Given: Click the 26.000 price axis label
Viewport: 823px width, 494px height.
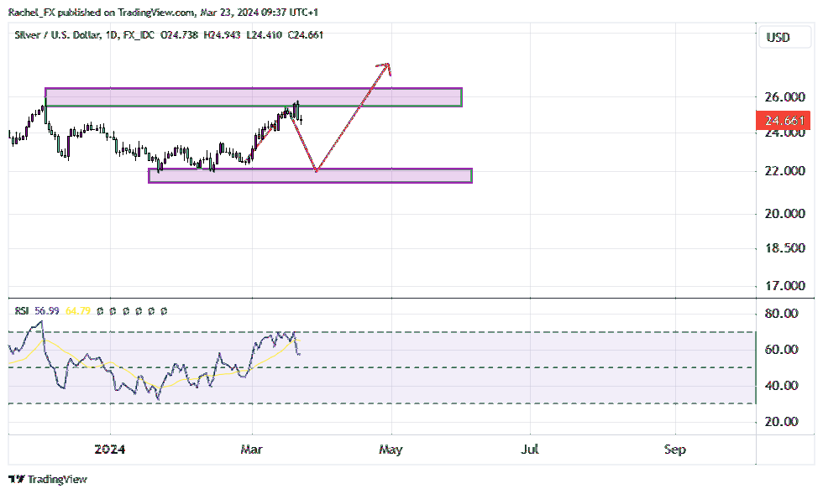Looking at the screenshot, I should [784, 97].
